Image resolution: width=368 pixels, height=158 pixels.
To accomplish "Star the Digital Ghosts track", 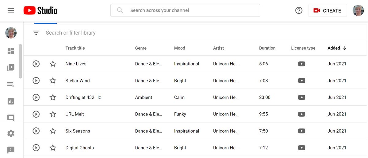I will point(53,148).
